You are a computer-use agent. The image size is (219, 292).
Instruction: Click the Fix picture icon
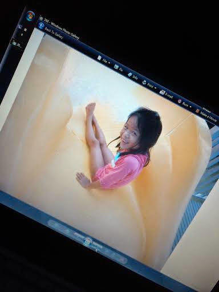tap(116, 67)
